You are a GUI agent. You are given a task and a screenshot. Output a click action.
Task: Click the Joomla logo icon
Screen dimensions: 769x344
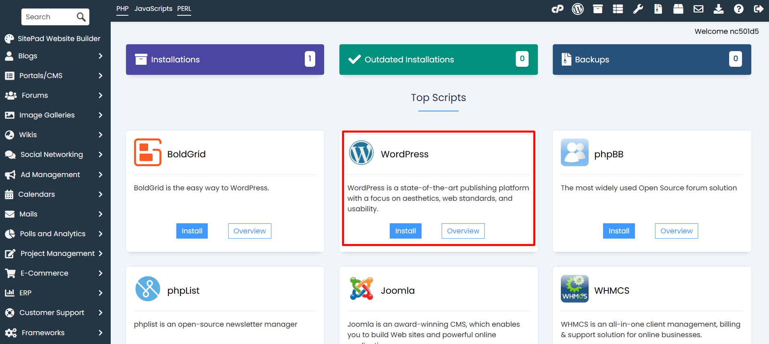(362, 288)
